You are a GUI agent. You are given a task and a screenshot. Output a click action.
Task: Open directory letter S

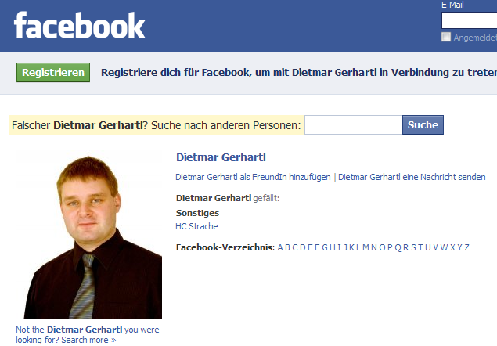click(x=413, y=247)
